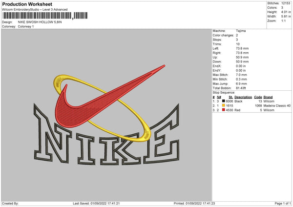The image size is (293, 207).
Task: Click the barcode at the top
Action: (x=45, y=16)
